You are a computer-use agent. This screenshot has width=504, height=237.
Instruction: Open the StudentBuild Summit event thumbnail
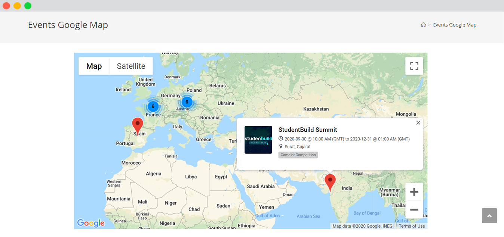pos(258,140)
